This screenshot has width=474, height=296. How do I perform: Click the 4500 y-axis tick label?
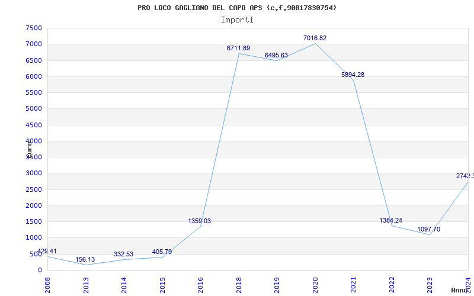[x=34, y=125]
